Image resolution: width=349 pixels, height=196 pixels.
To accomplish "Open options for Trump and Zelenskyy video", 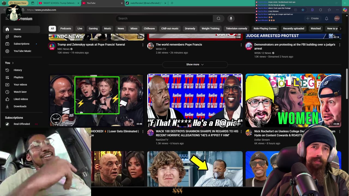I will (143, 45).
